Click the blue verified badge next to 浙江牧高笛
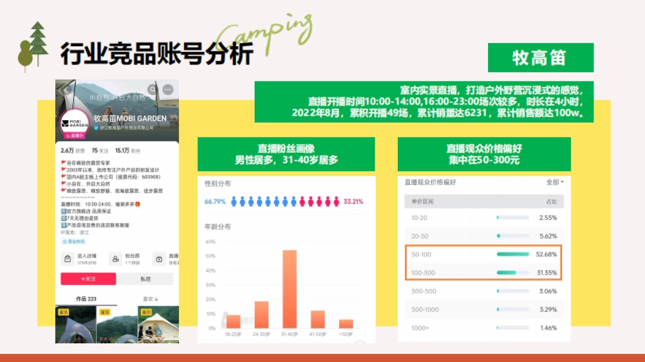The width and height of the screenshot is (645, 362). 96,128
